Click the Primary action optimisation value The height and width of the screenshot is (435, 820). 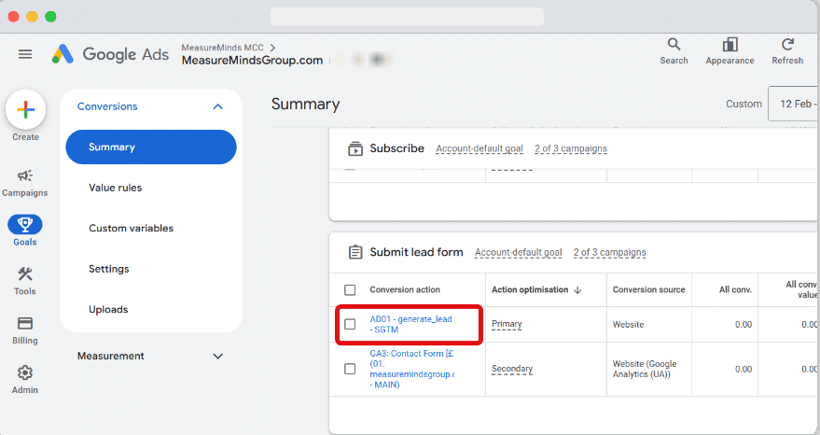(x=507, y=324)
